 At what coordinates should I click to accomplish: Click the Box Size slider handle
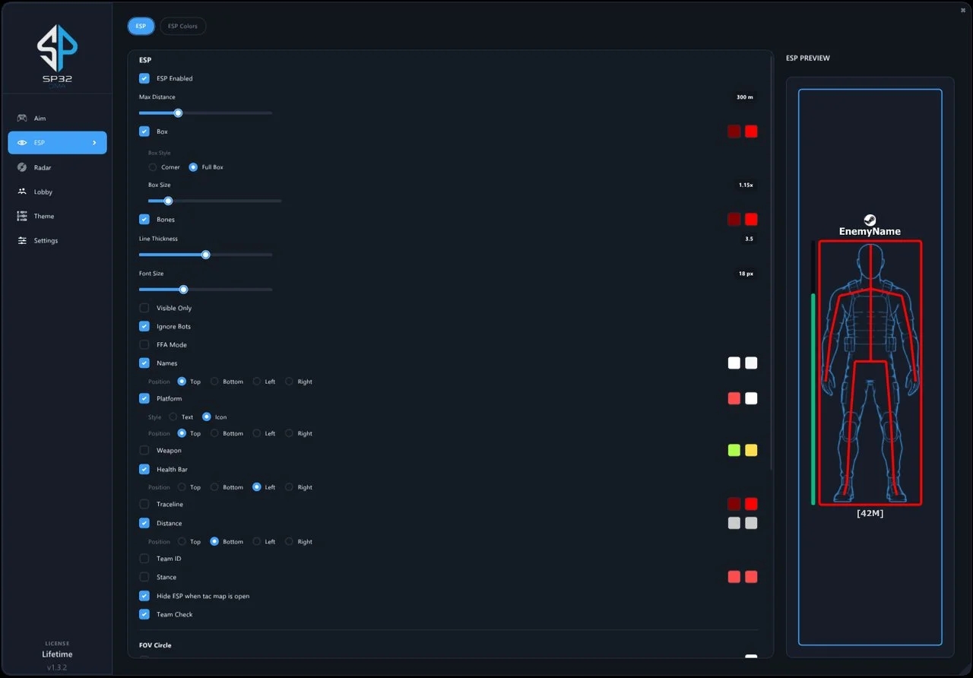(x=168, y=201)
